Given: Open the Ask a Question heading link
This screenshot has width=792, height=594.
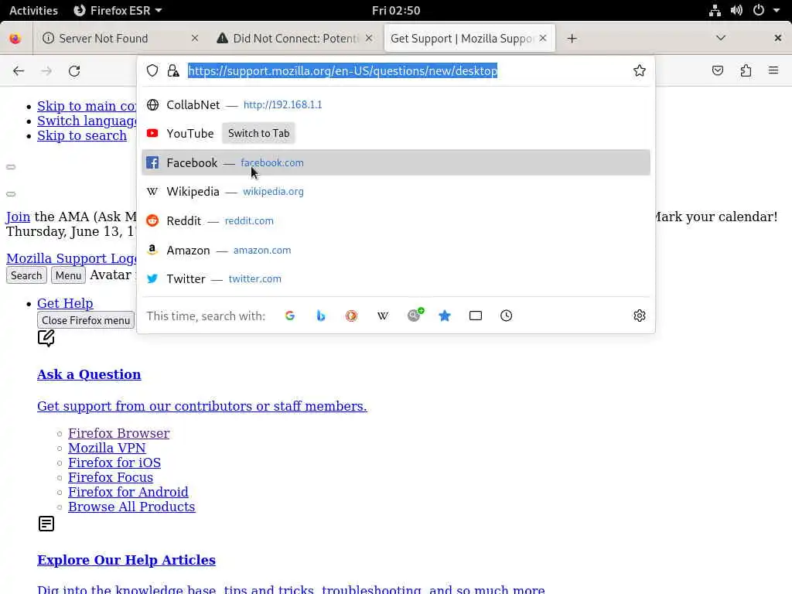Looking at the screenshot, I should point(89,374).
